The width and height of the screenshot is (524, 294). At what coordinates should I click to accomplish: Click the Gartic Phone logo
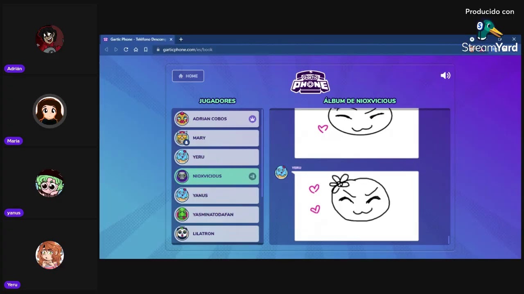click(x=310, y=82)
